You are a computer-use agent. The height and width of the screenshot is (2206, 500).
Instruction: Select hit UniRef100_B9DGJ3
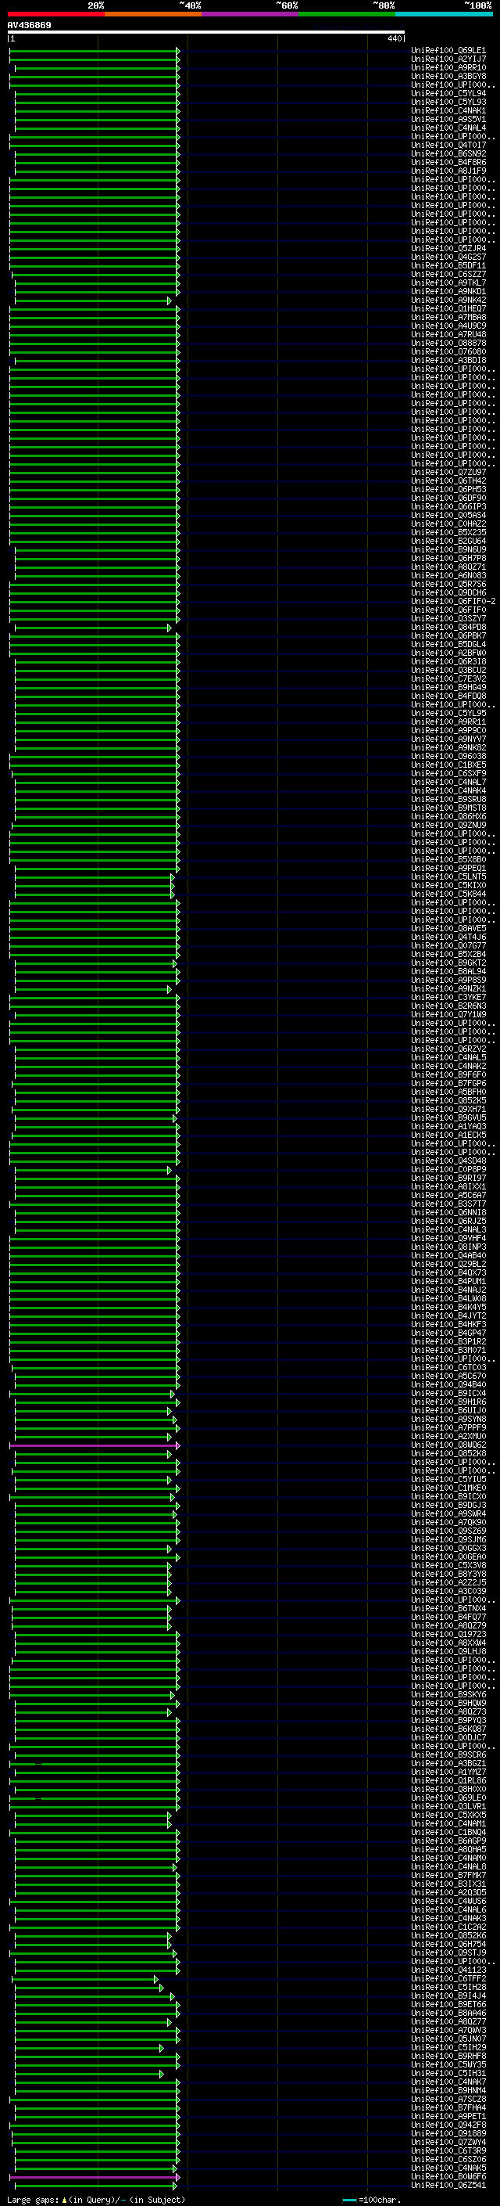tap(448, 1506)
